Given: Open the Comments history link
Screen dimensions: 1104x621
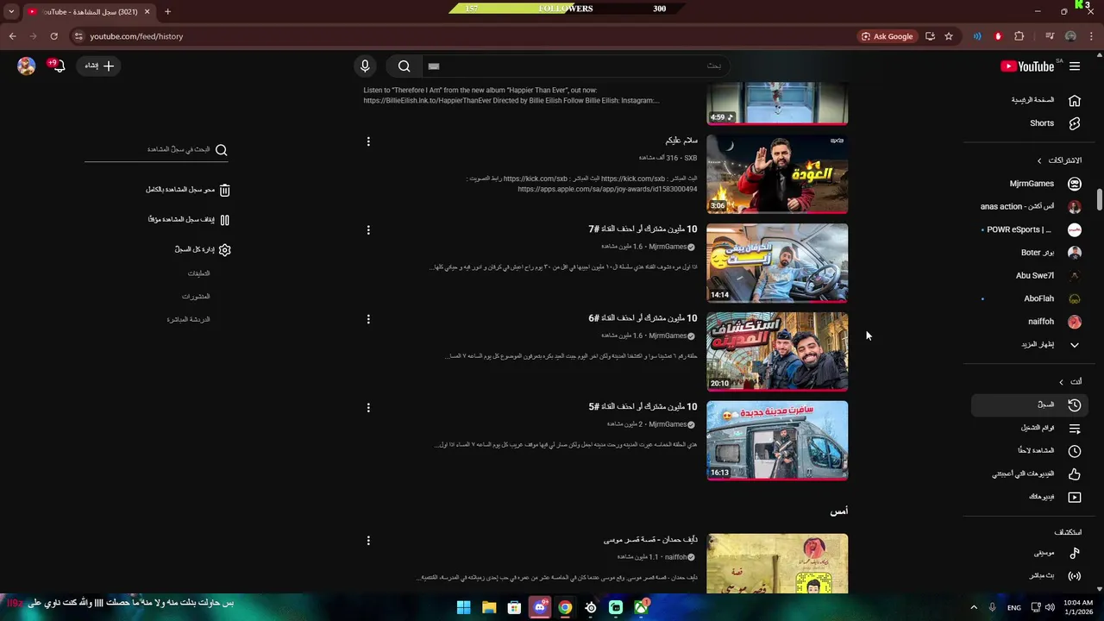Looking at the screenshot, I should (198, 273).
